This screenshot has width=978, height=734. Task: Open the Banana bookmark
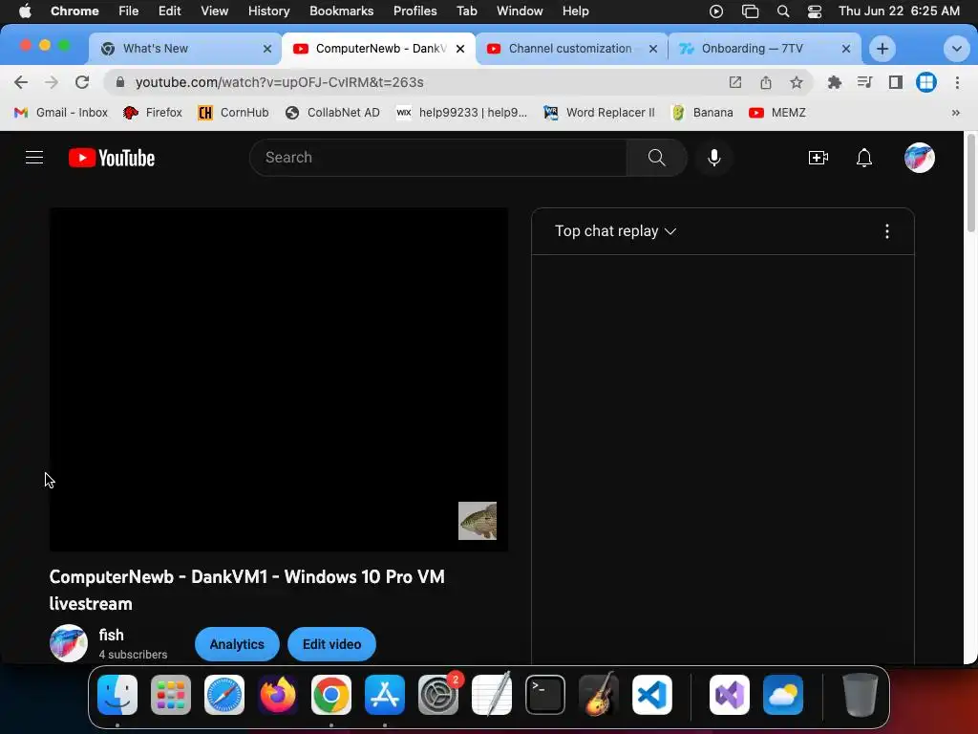tap(702, 113)
